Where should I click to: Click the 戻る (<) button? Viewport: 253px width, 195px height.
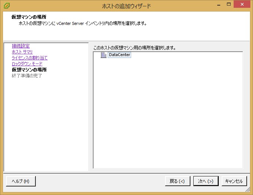(177, 181)
